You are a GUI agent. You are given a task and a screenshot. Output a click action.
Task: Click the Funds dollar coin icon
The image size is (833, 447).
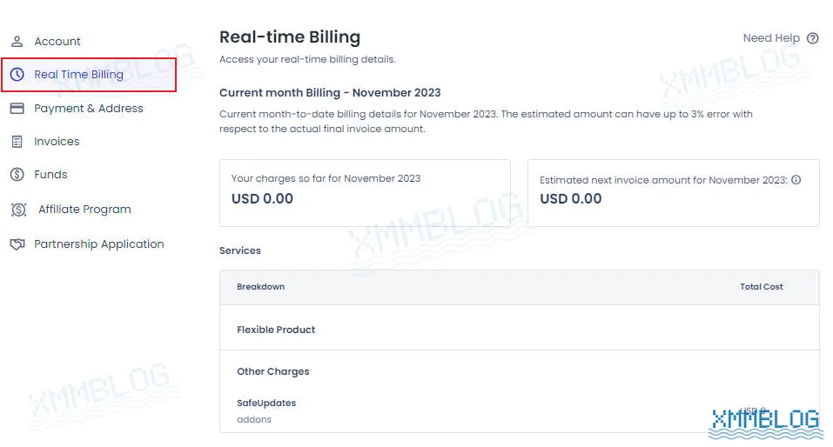17,175
